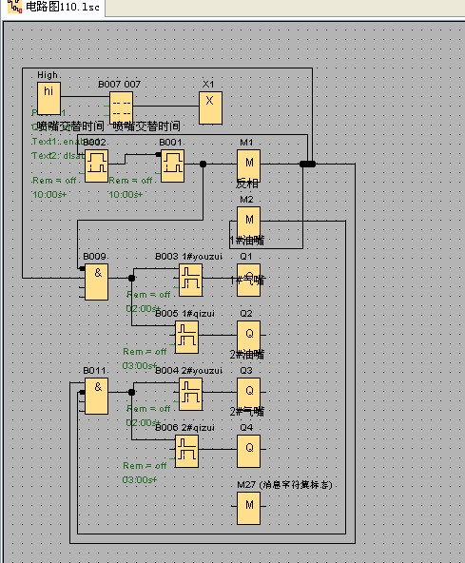Image resolution: width=465 pixels, height=563 pixels.
Task: Click the 'B003 1#youzui' block label
Action: [x=189, y=257]
